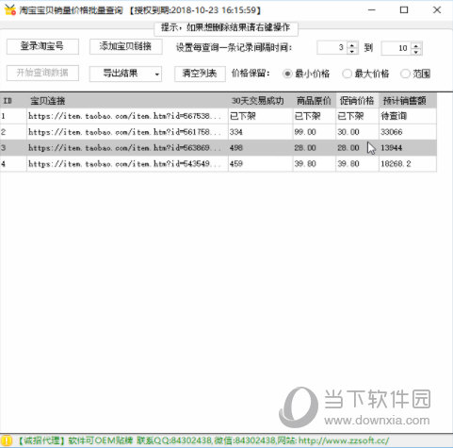453x448 pixels.
Task: Click the Taobao app icon in title bar
Action: click(9, 10)
